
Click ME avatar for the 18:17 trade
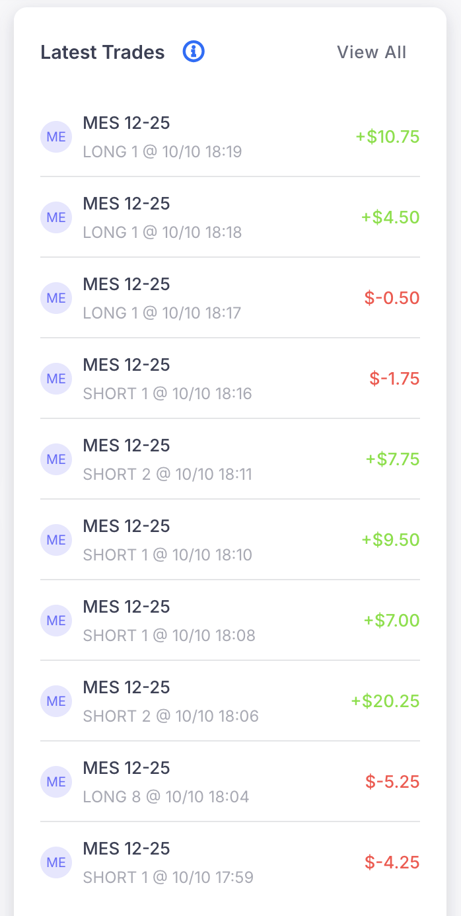click(56, 298)
